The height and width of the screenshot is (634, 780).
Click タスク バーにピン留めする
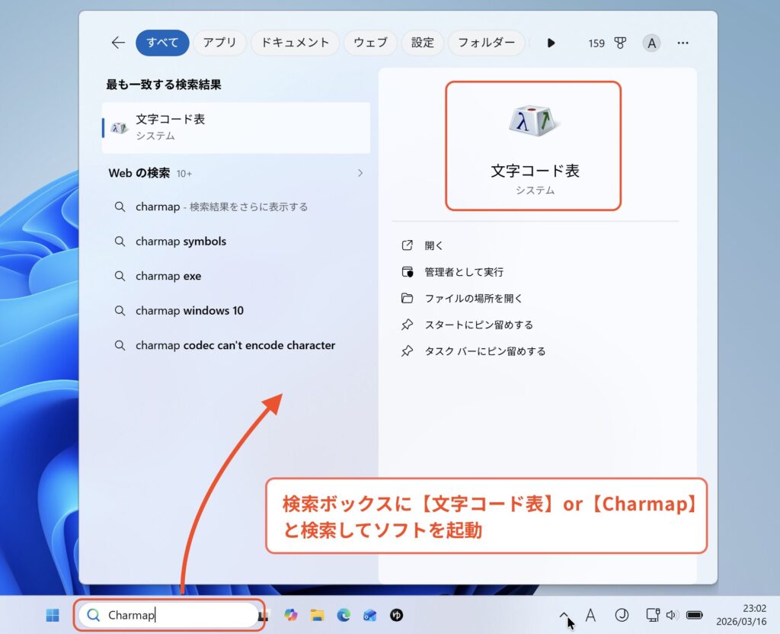pos(484,351)
